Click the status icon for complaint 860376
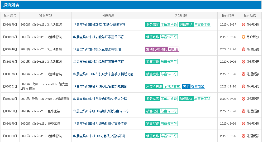 click(x=243, y=74)
